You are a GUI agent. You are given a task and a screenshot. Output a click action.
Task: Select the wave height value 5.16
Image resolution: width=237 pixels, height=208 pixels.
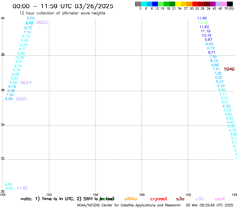coord(24,45)
